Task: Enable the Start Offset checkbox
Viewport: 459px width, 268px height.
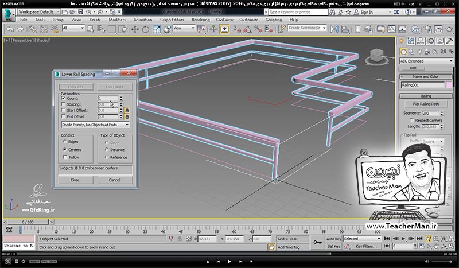Action: point(64,110)
